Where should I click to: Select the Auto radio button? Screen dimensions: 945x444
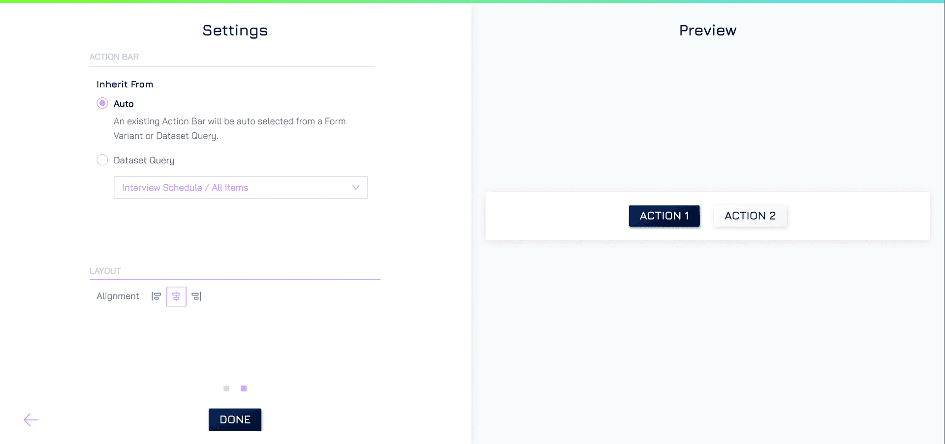pos(102,103)
